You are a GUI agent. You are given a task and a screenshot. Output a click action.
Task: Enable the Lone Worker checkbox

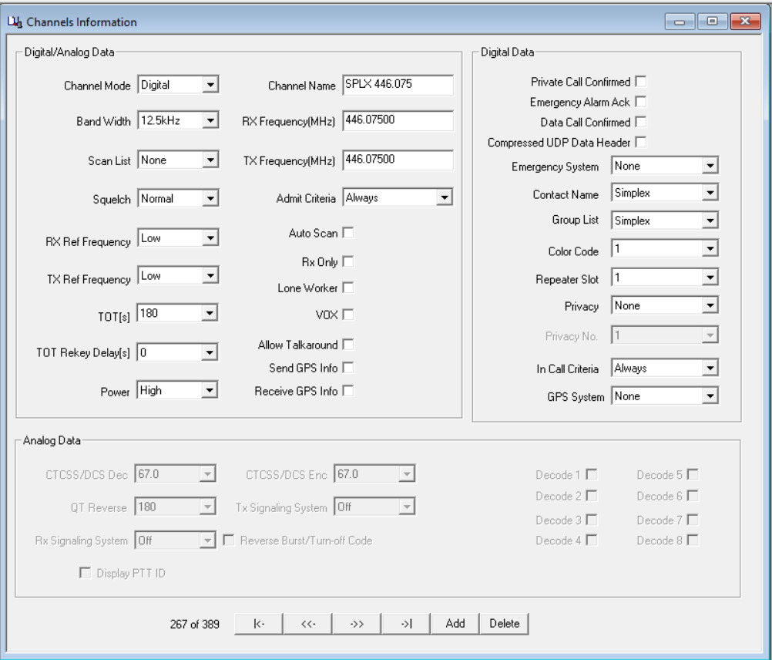click(347, 288)
